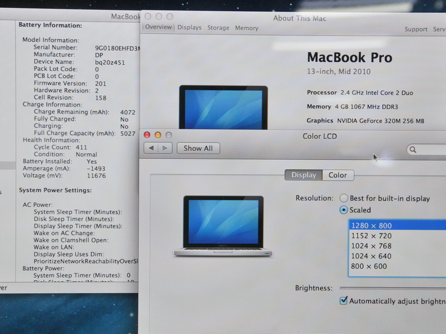Click the 'Manufacturer:' battery line

(x=68, y=55)
